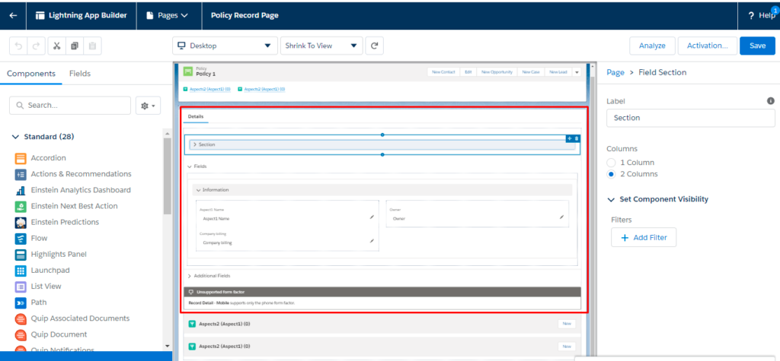Click the top resize handle of the Section
This screenshot has width=780, height=361.
pyautogui.click(x=382, y=135)
